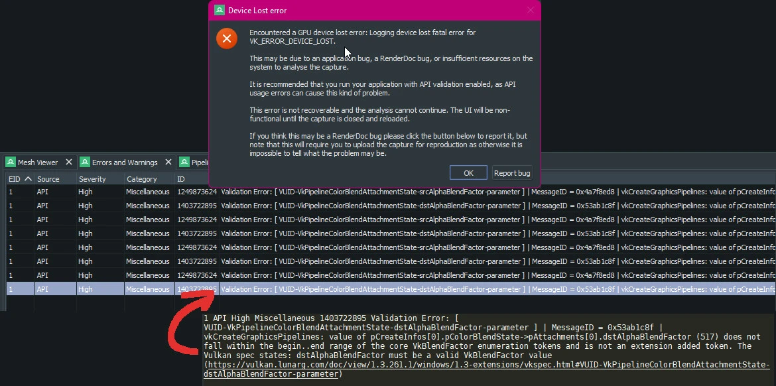Click the Source column header
The image size is (776, 386).
(x=56, y=179)
